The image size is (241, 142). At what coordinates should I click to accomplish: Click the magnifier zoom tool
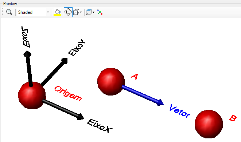pyautogui.click(x=9, y=12)
